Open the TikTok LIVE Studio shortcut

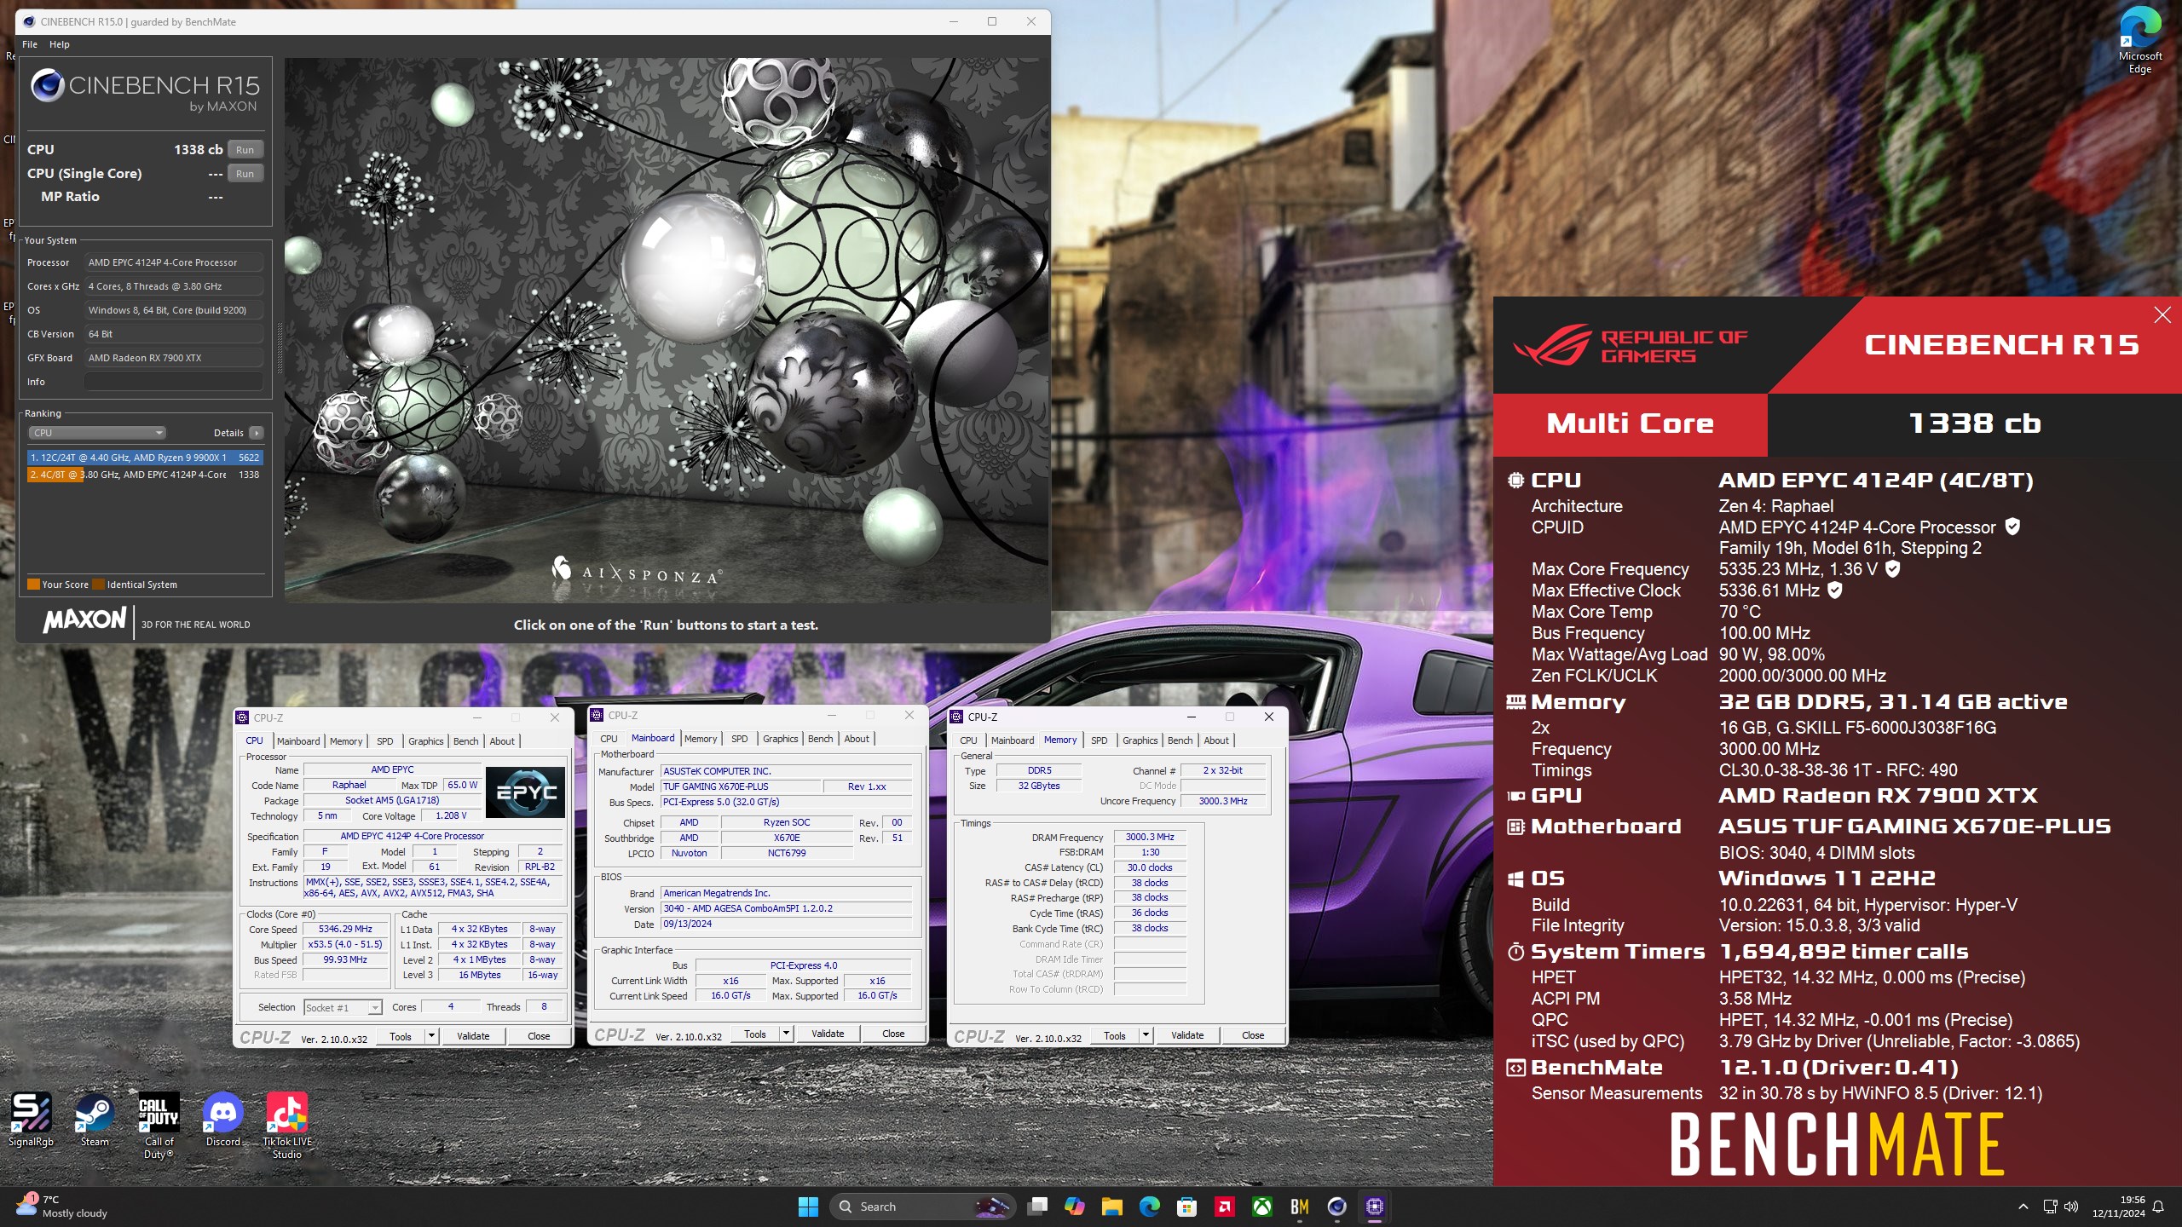pos(287,1125)
